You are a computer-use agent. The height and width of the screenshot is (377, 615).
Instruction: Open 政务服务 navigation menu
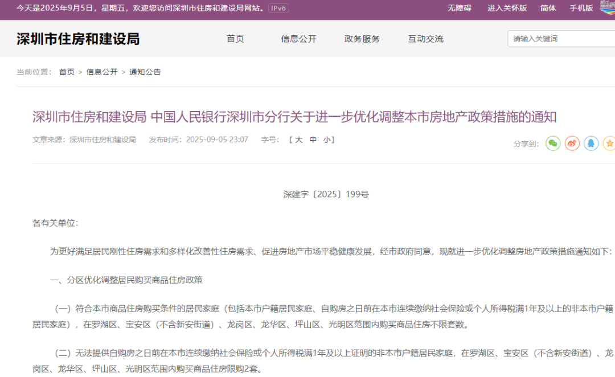click(362, 39)
